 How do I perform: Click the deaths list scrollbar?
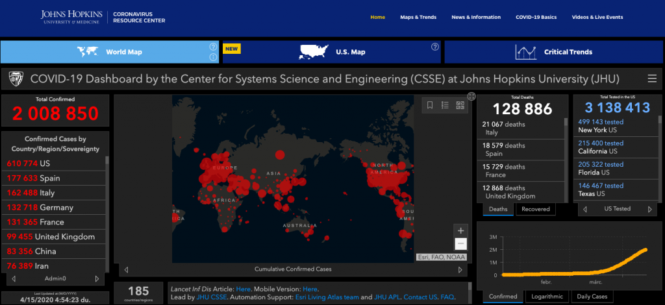pos(565,156)
